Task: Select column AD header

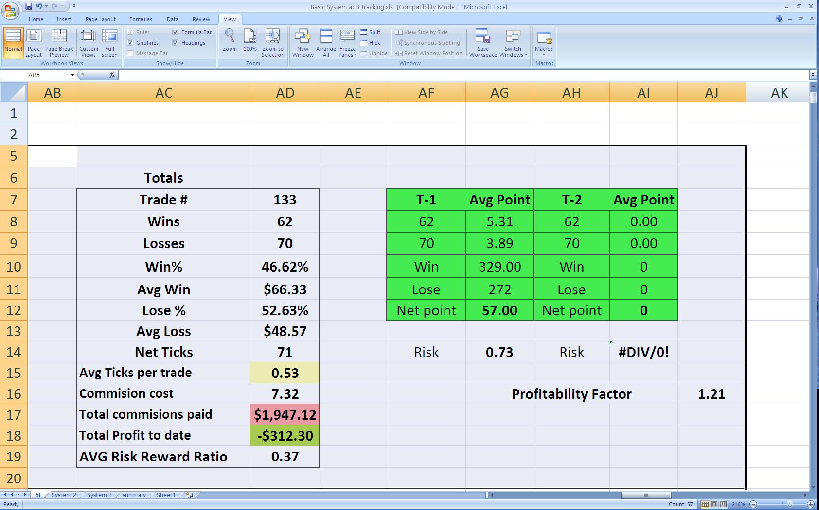Action: coord(285,93)
